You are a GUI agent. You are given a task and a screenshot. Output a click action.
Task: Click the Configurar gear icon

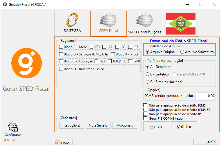(x=13, y=127)
